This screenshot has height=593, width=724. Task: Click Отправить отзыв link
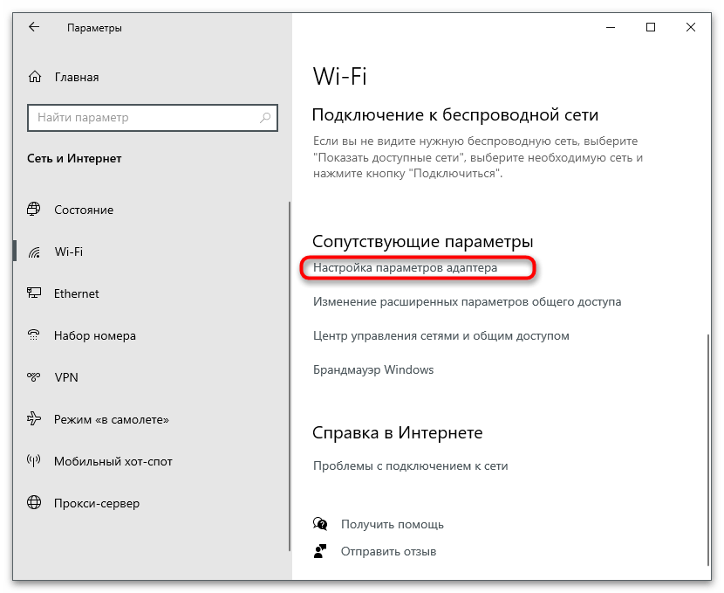(x=388, y=551)
